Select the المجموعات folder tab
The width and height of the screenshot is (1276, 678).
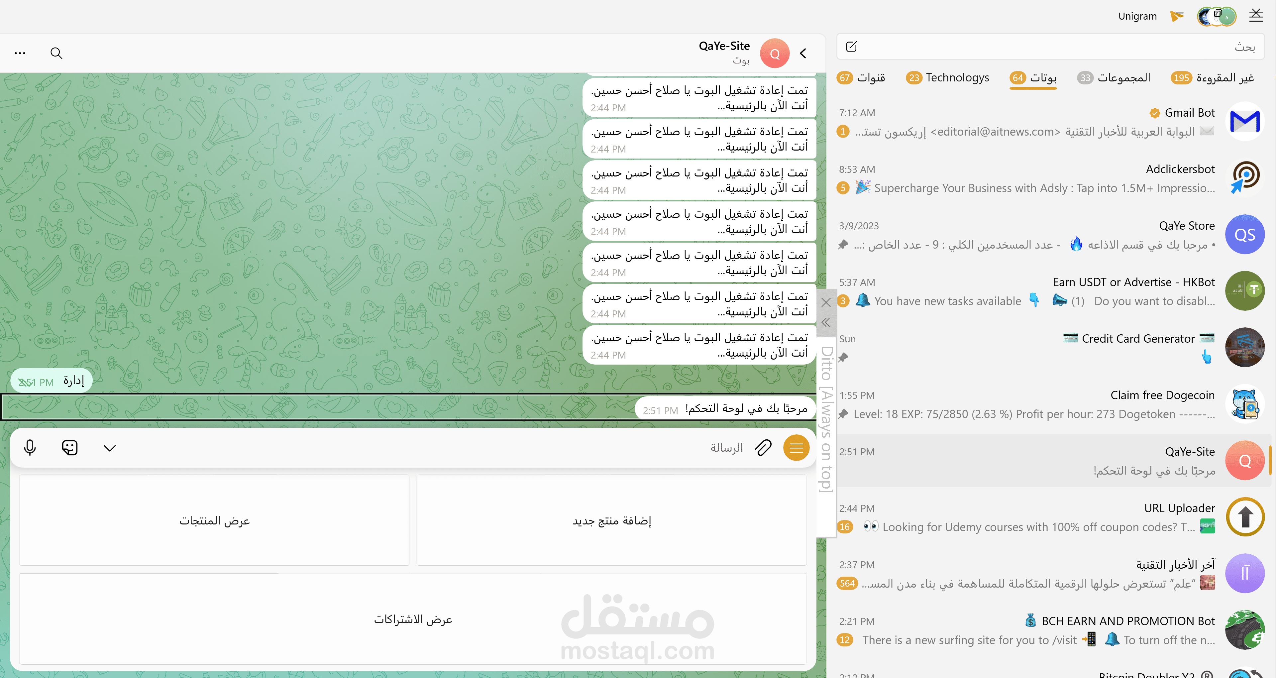click(1114, 78)
